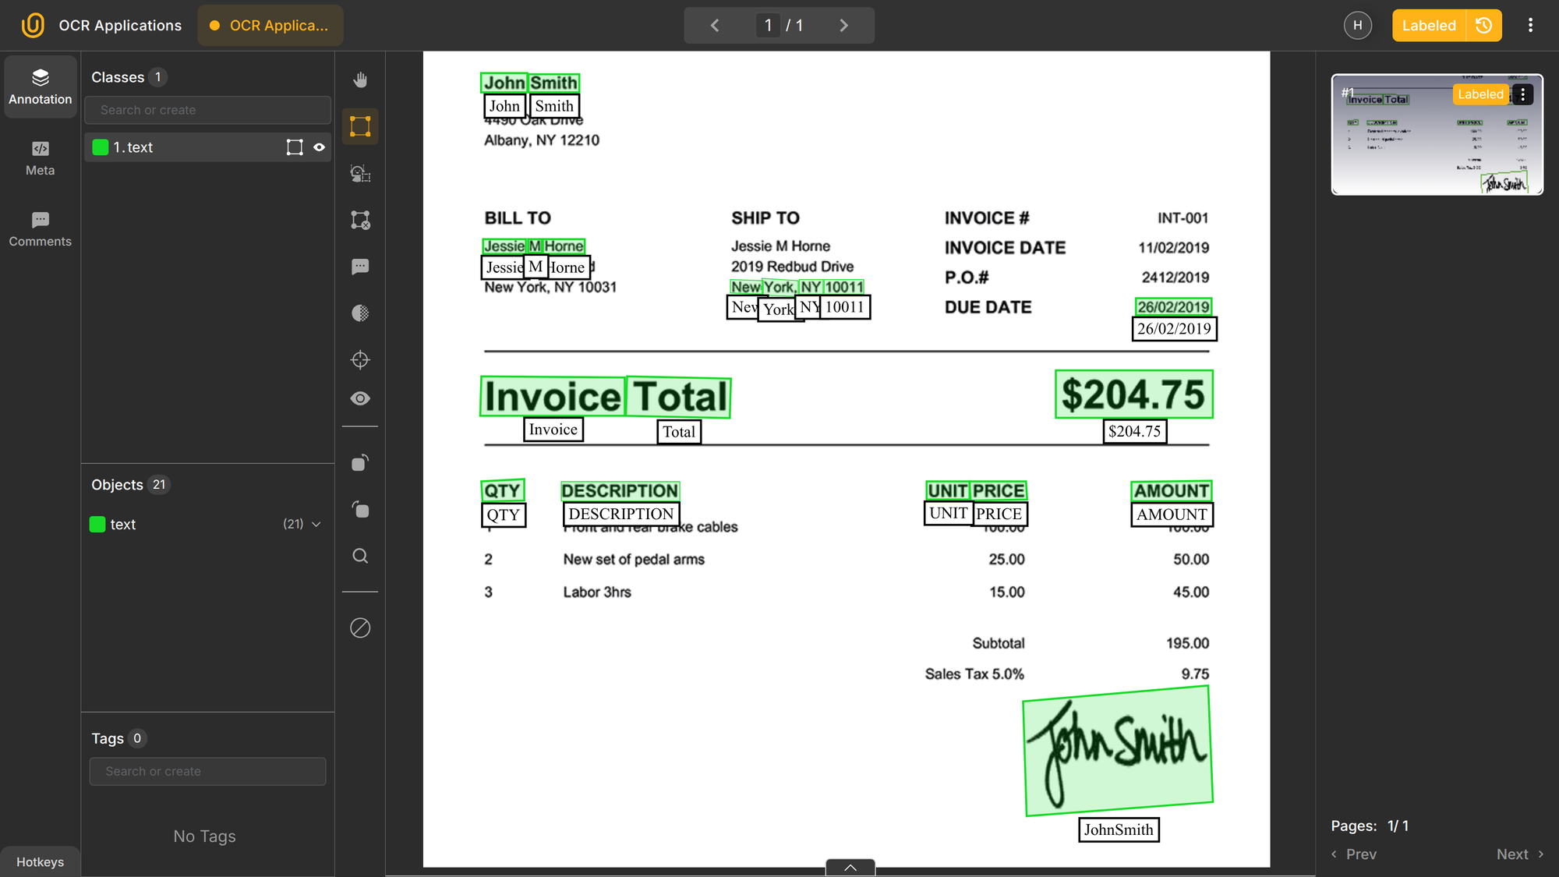
Task: Click the Labeled status button
Action: click(x=1429, y=25)
